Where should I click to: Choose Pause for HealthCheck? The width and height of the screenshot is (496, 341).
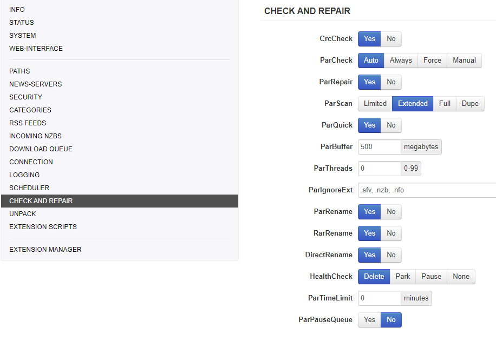click(432, 277)
